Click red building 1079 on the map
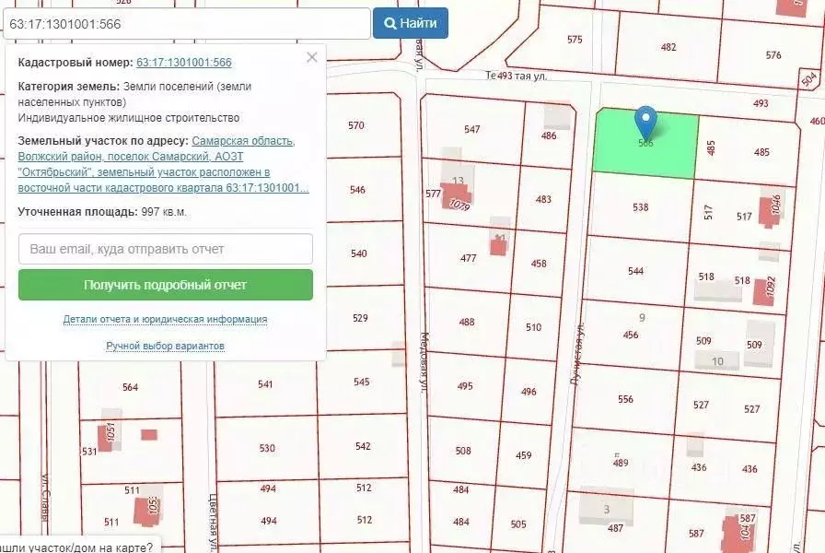The height and width of the screenshot is (553, 825). tap(456, 197)
